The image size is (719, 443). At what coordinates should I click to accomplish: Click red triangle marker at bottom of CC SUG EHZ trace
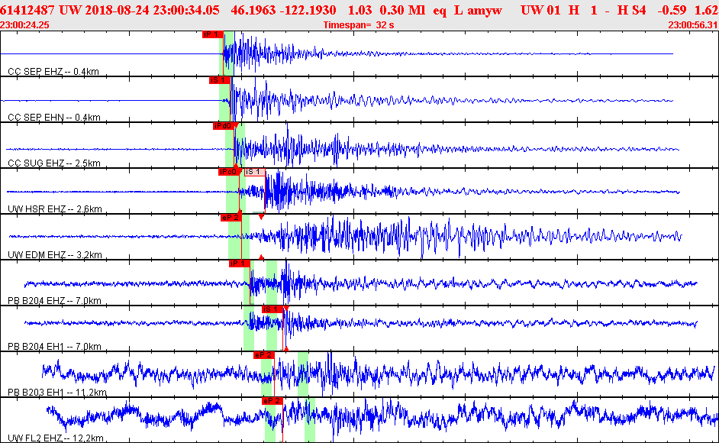(x=236, y=166)
